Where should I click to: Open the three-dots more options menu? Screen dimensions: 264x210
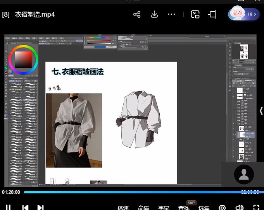coord(171,15)
